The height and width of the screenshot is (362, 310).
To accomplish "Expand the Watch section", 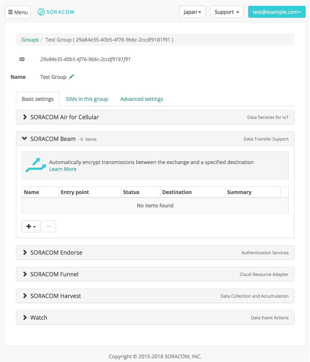I will pyautogui.click(x=155, y=318).
